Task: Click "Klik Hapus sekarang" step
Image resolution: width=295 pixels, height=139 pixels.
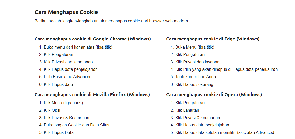Action: point(194,85)
